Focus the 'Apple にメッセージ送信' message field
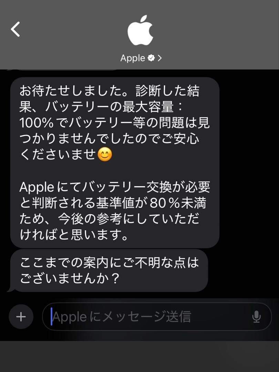 coord(157,317)
